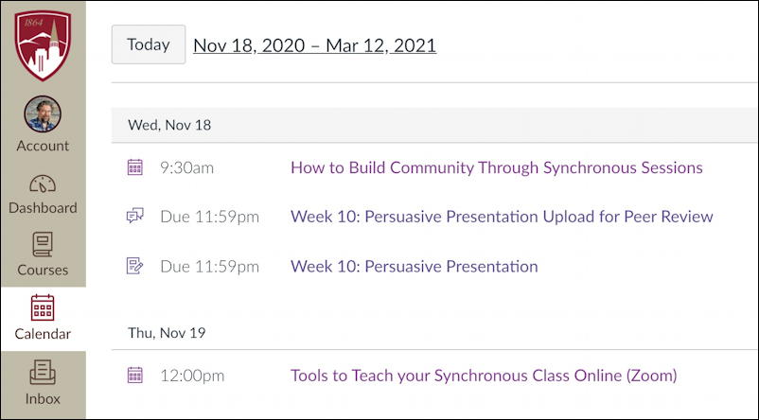Image resolution: width=759 pixels, height=420 pixels.
Task: Open the Nov 18, 2020 – Mar 12, 2021 date range
Action: pyautogui.click(x=314, y=45)
